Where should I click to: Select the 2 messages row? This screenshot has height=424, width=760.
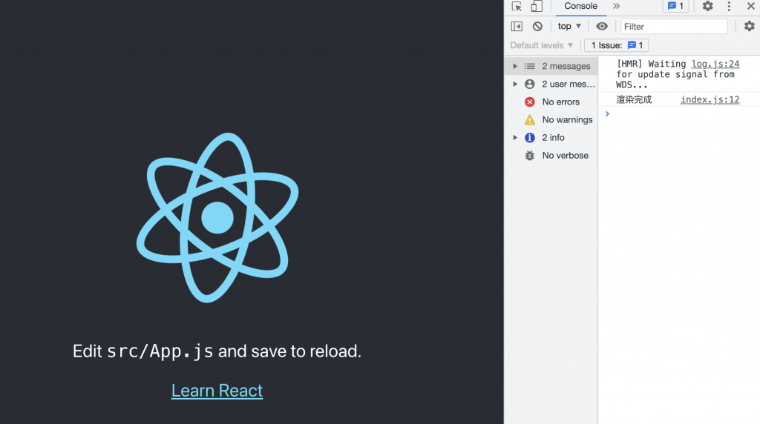[551, 66]
